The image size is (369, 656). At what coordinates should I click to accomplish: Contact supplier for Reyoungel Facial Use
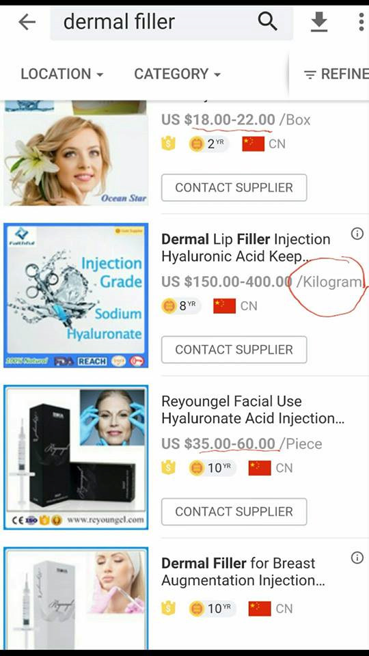coord(234,512)
